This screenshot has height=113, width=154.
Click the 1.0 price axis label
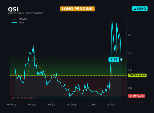point(130,70)
